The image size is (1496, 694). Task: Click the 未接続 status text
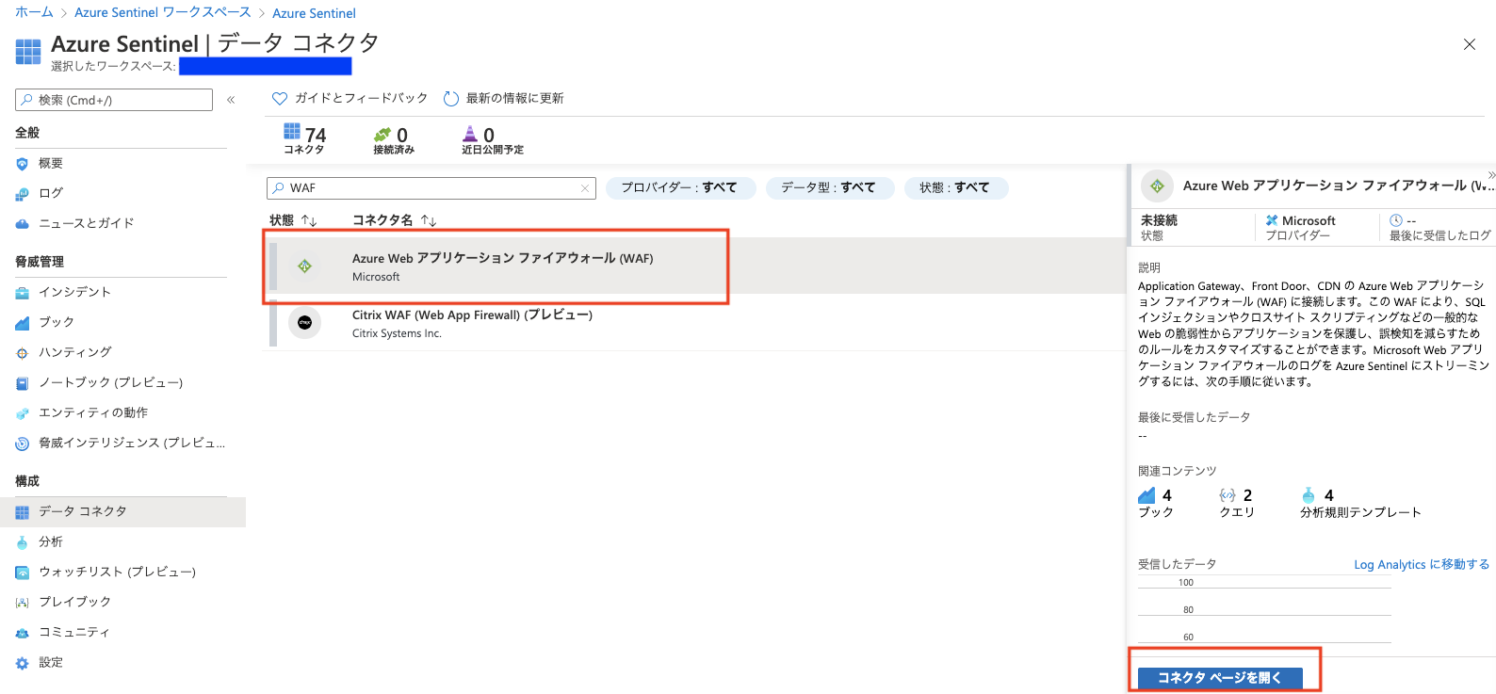click(1159, 219)
